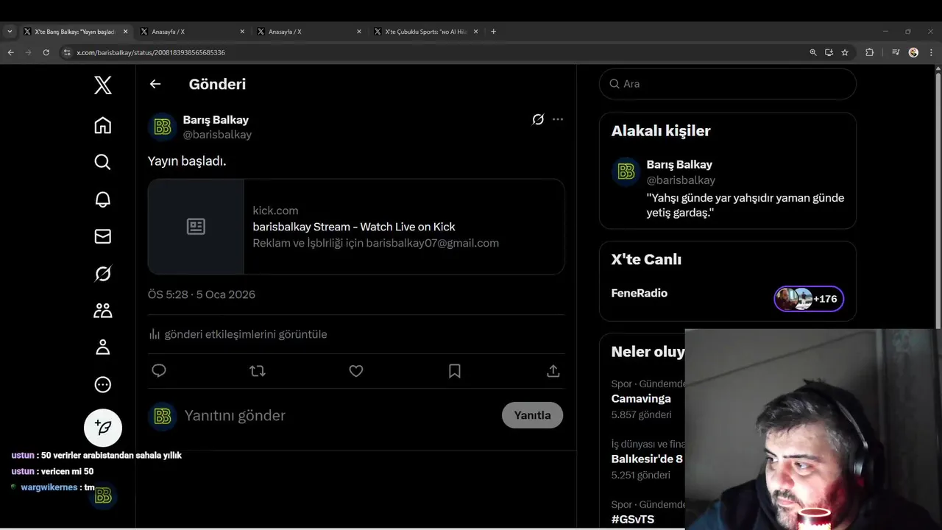
Task: Click the reply speech bubble icon
Action: click(x=159, y=371)
